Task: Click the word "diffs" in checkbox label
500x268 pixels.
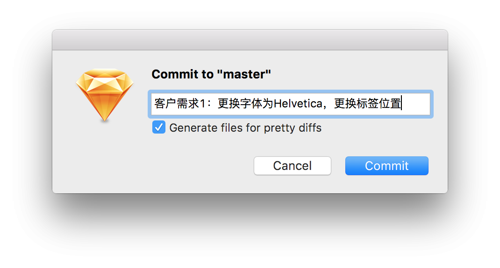Action: pyautogui.click(x=310, y=128)
